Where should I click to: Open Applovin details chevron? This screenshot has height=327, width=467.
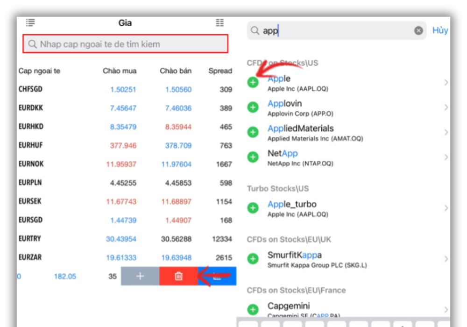tap(446, 107)
